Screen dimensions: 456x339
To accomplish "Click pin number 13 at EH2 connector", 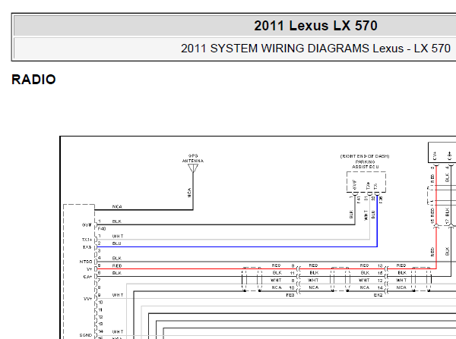I will tap(380, 265).
